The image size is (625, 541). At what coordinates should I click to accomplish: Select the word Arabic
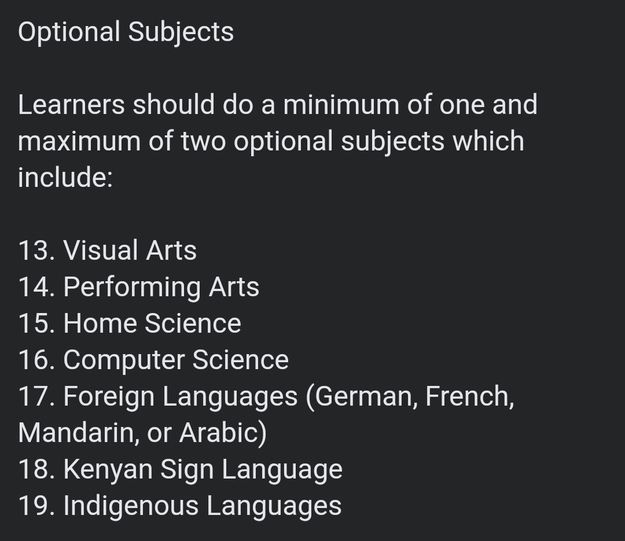(x=219, y=433)
